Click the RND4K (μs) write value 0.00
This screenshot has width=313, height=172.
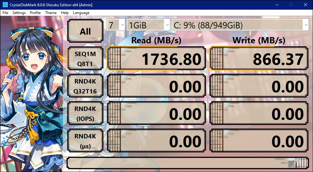coord(259,141)
